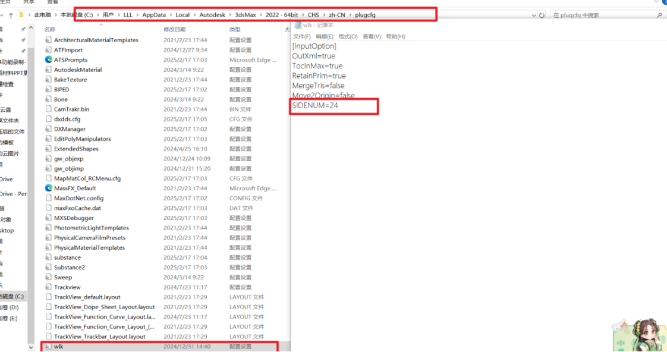667x352 pixels.
Task: Click the config icon beside Bone
Action: point(49,99)
